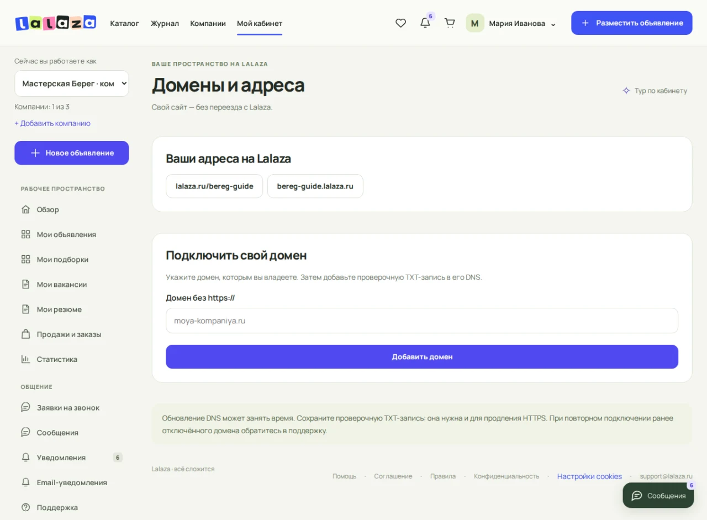Open Мой кабинет in top navigation
The image size is (707, 520).
click(260, 23)
